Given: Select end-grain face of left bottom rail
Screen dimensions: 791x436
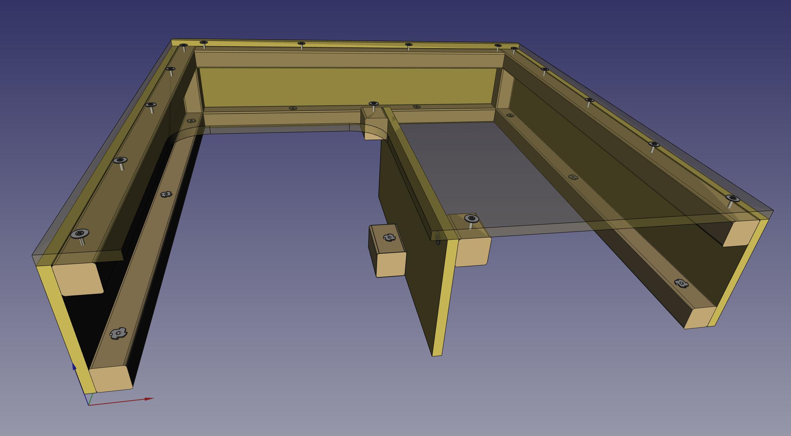Looking at the screenshot, I should coord(111,379).
